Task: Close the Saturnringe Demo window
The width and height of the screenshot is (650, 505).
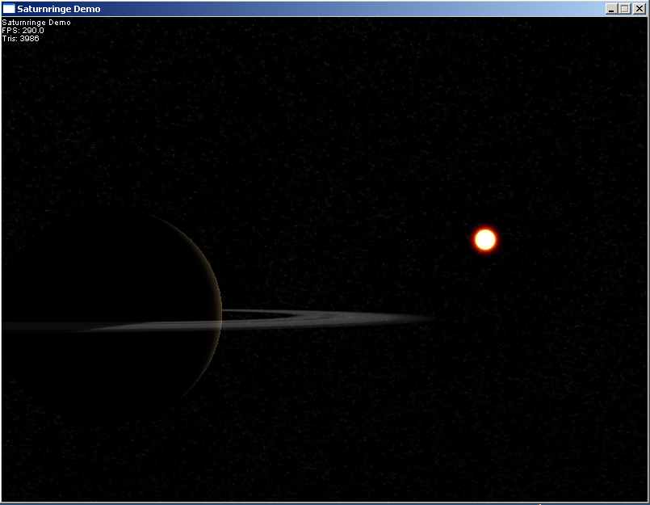Action: pyautogui.click(x=640, y=9)
